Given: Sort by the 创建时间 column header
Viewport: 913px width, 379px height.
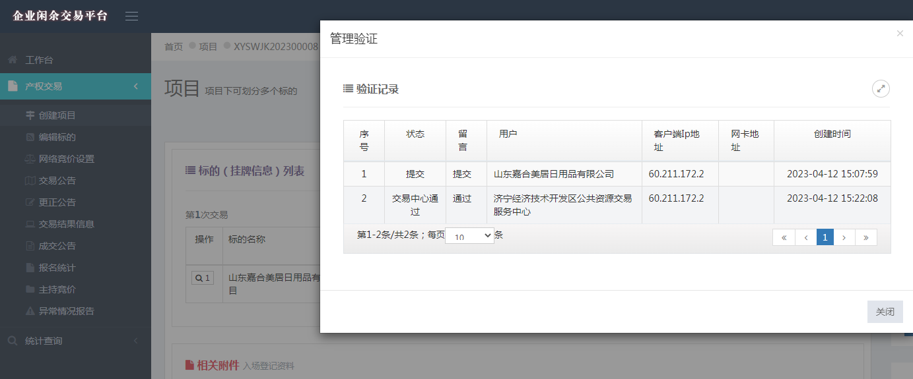Looking at the screenshot, I should coord(832,134).
